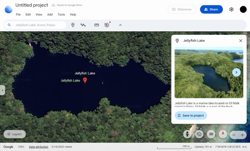Click the Saved to Google Drive status
Image resolution: width=250 pixels, height=151 pixels.
[67, 5]
